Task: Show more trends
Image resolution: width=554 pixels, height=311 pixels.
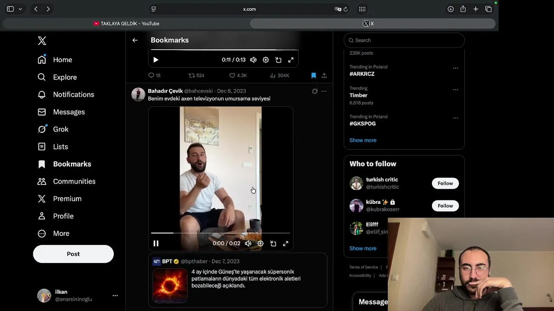Action: coord(363,140)
